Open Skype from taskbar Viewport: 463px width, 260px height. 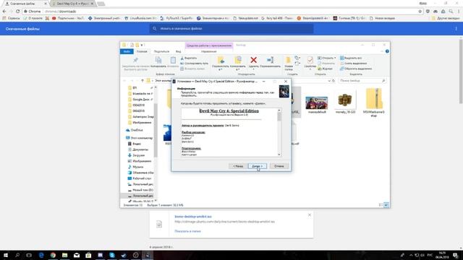(112, 255)
